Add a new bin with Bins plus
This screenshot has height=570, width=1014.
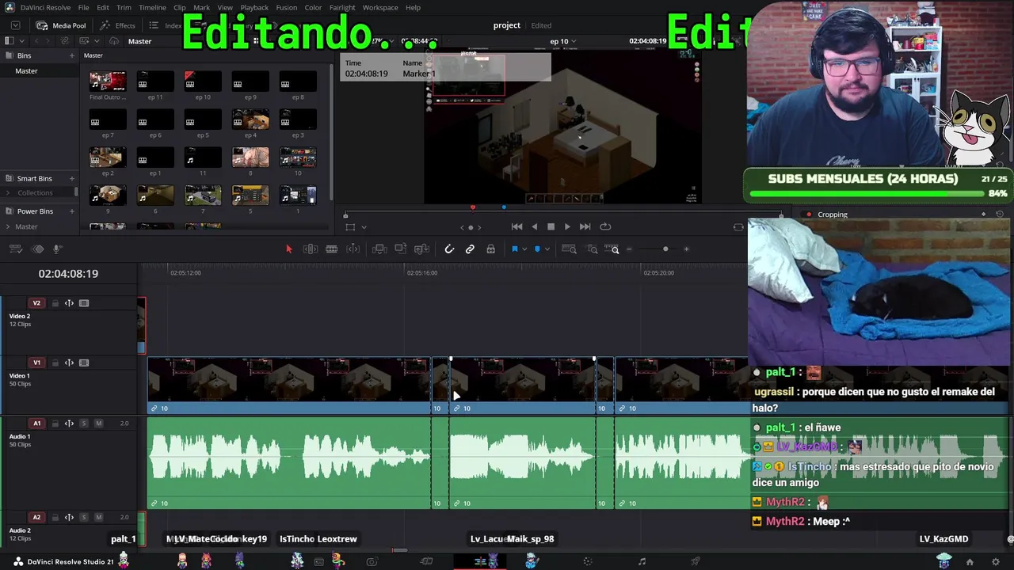71,56
